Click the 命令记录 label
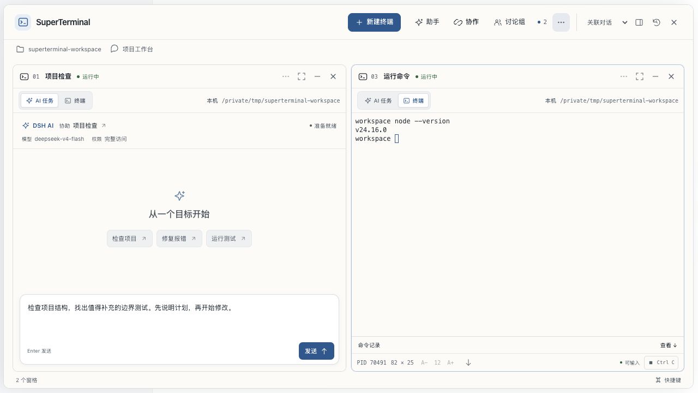This screenshot has height=393, width=698. (x=369, y=345)
